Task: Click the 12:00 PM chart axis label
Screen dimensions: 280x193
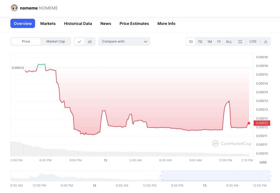Action: pos(225,160)
